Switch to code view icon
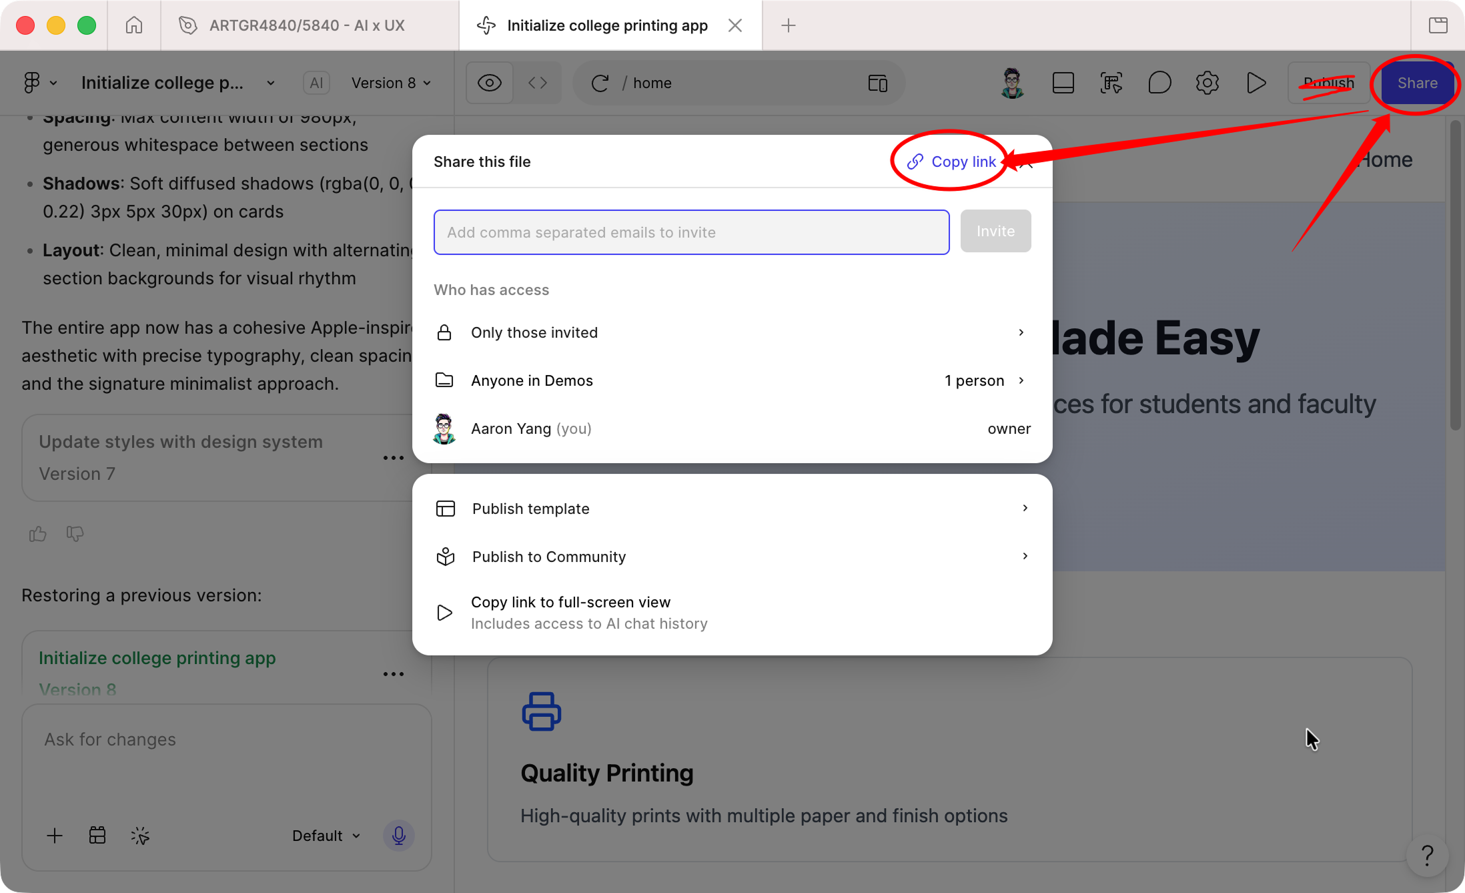1465x893 pixels. 538,83
